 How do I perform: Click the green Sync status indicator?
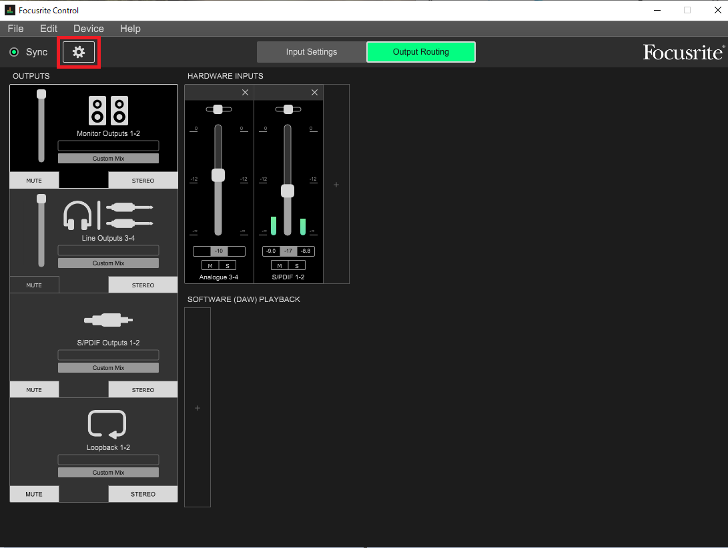coord(15,52)
